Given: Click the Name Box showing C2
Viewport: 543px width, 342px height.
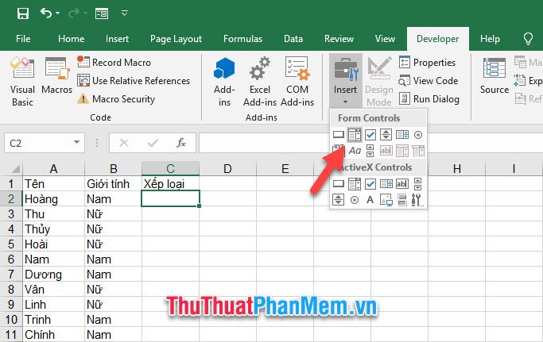Looking at the screenshot, I should point(38,143).
